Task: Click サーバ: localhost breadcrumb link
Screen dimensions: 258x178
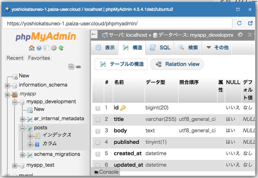Action: [x=128, y=35]
